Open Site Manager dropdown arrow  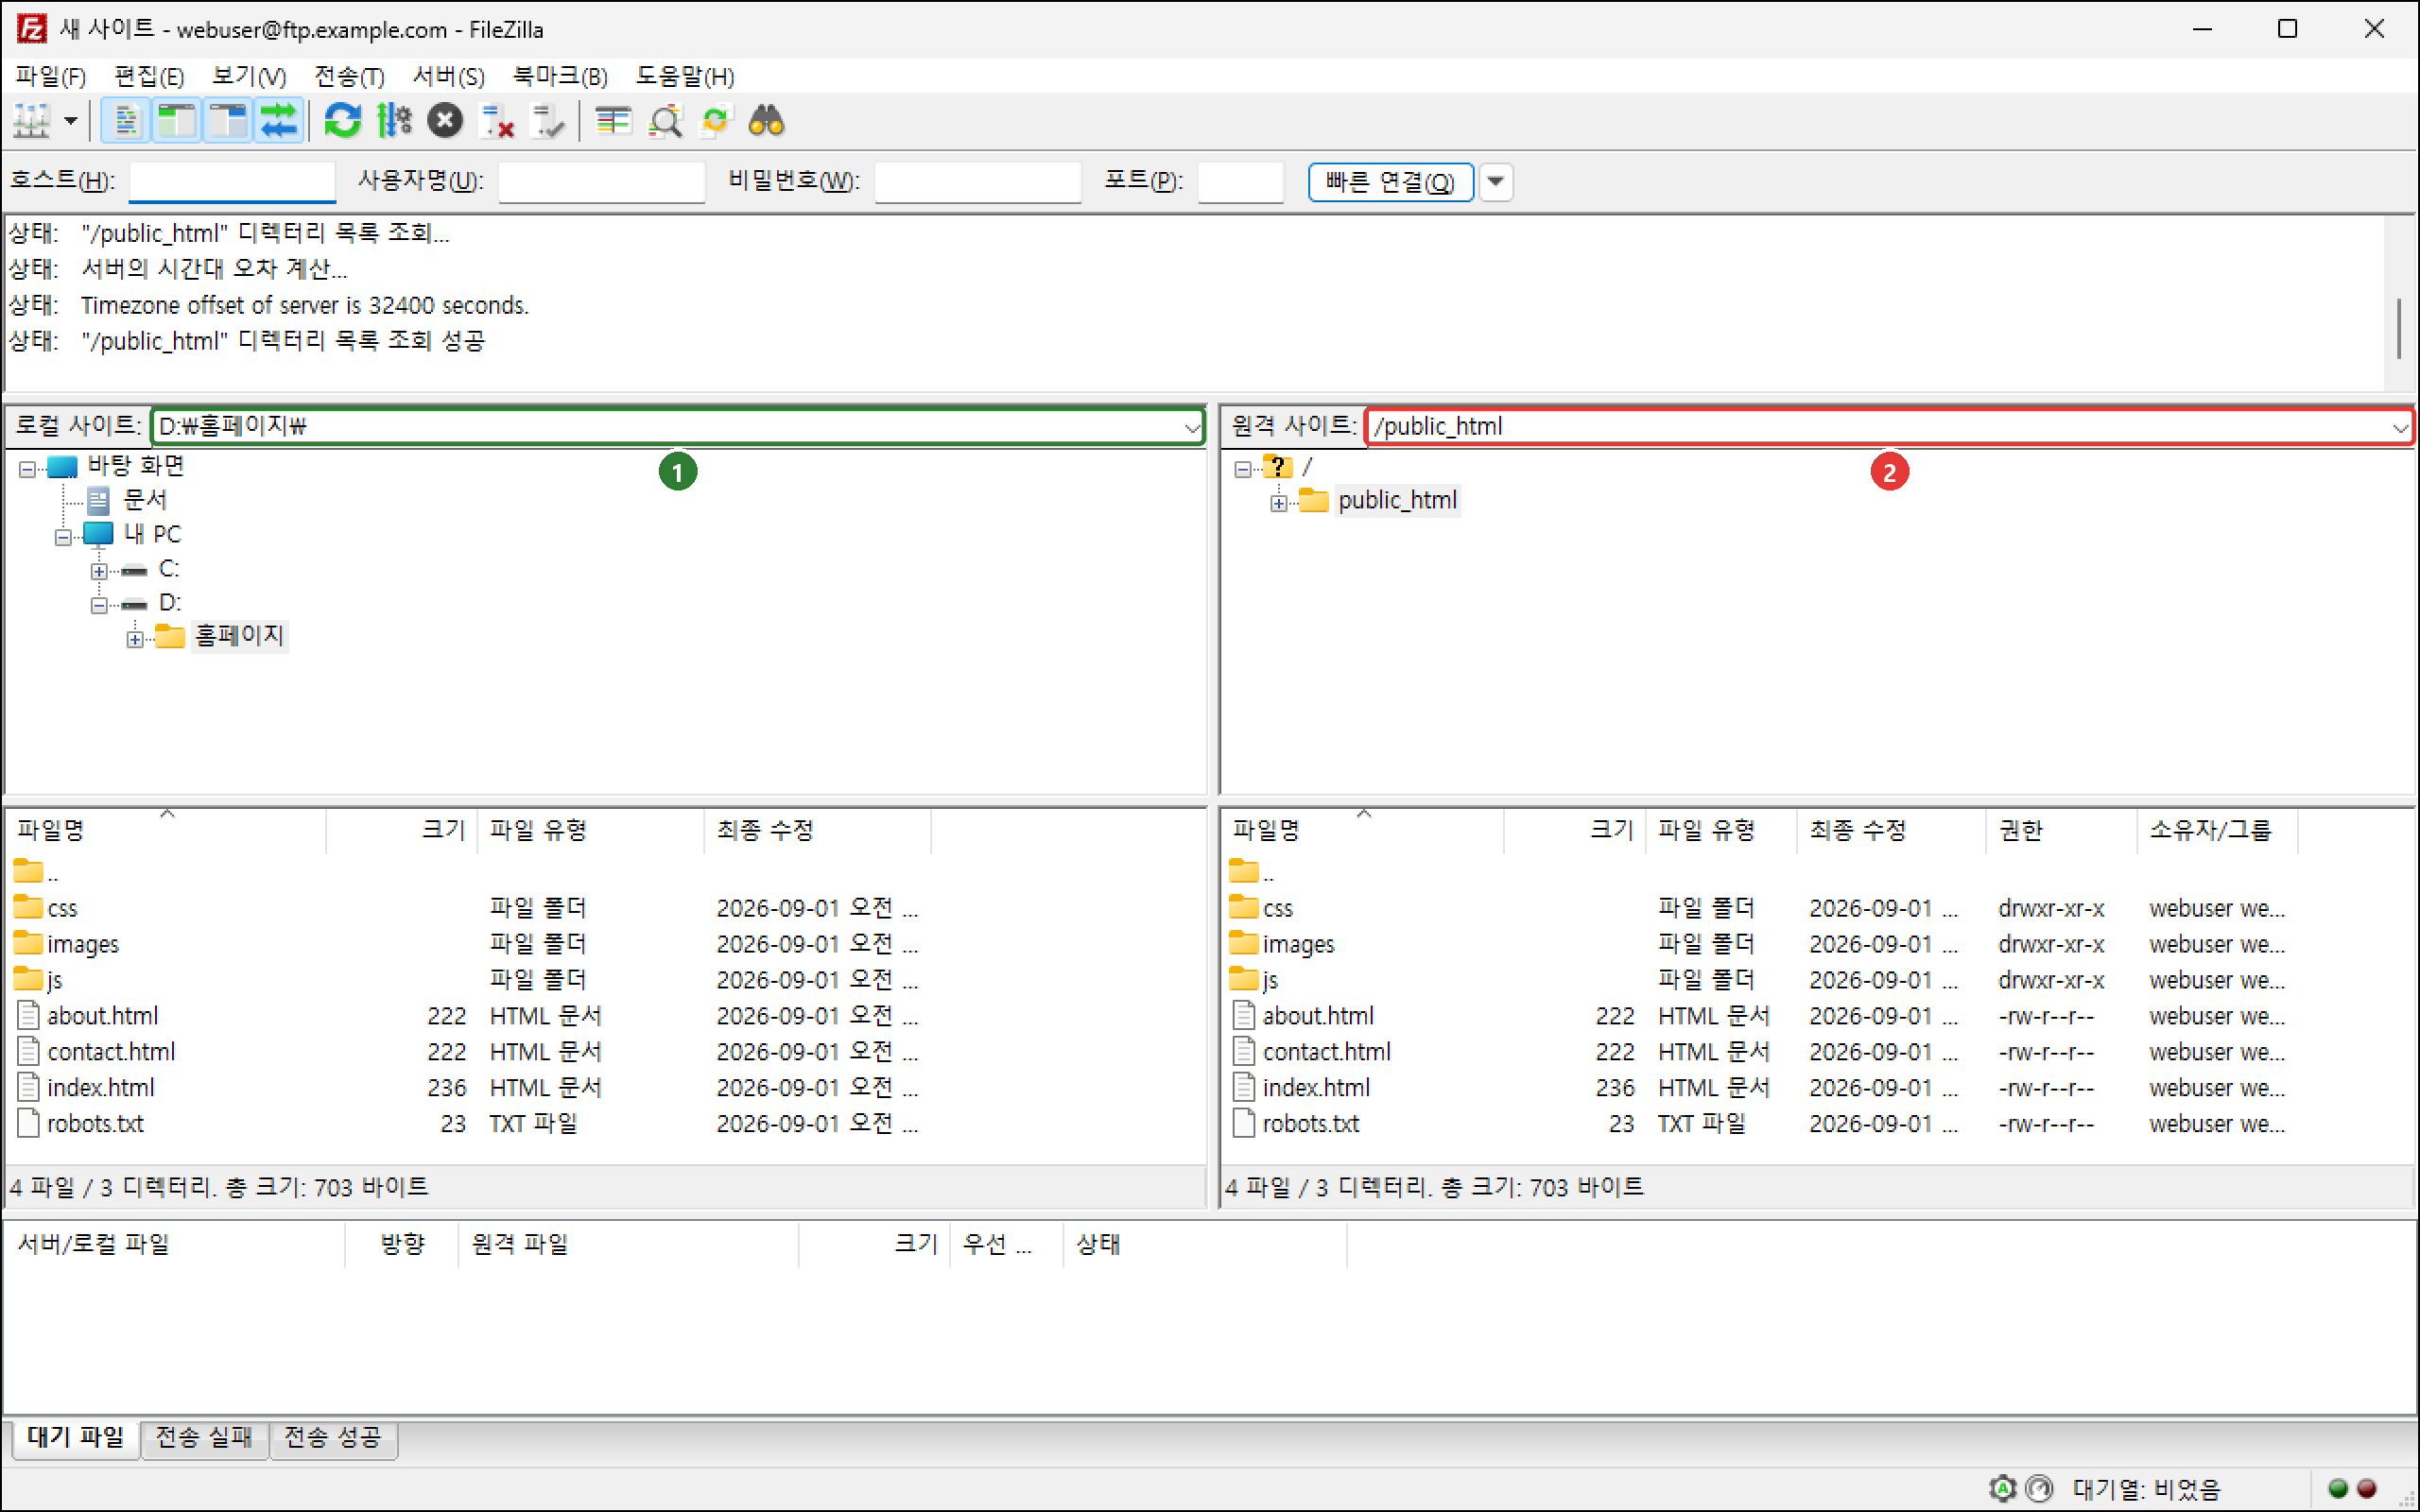tap(70, 122)
